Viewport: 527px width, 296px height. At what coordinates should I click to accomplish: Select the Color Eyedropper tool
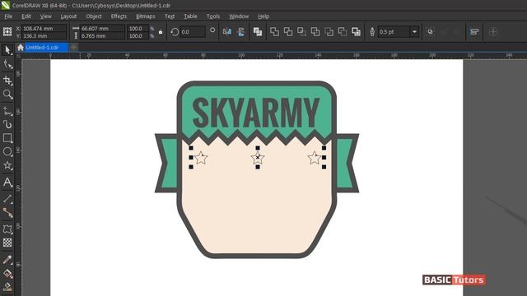pos(7,260)
